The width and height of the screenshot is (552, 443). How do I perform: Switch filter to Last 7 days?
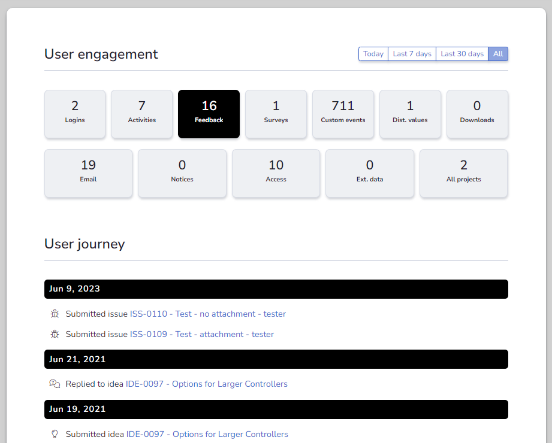412,54
